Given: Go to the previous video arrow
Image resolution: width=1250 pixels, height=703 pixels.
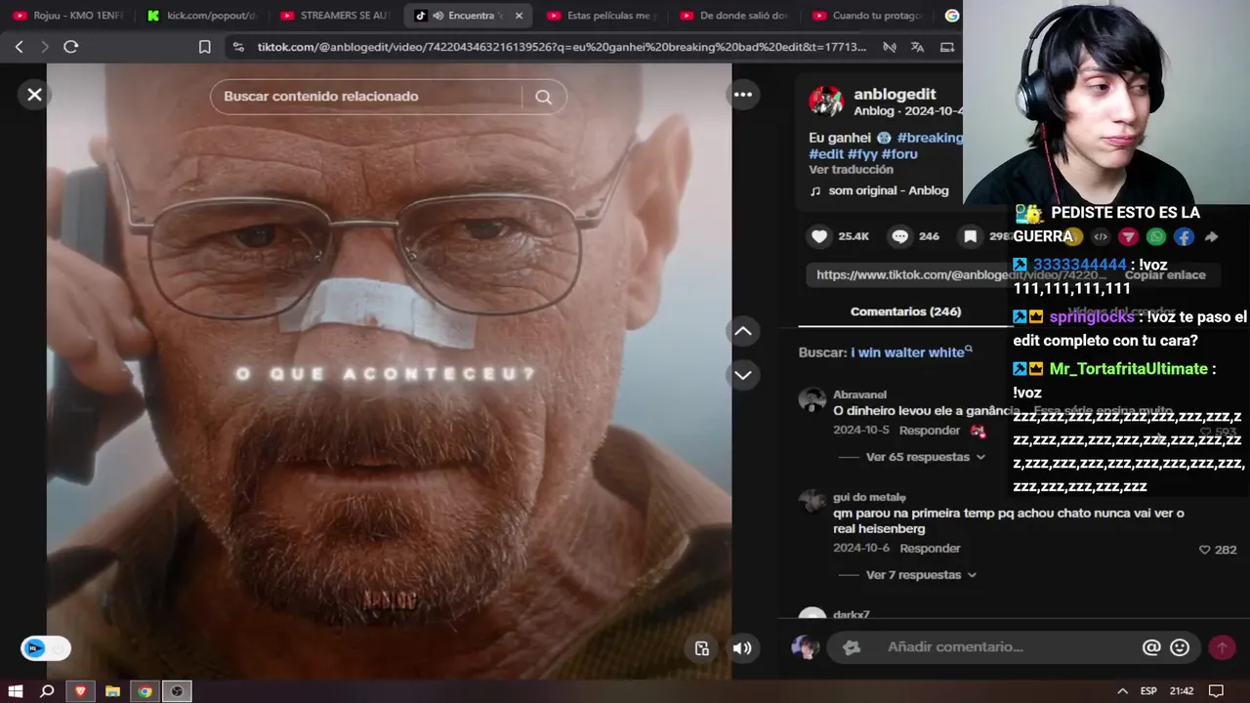Looking at the screenshot, I should 743,332.
